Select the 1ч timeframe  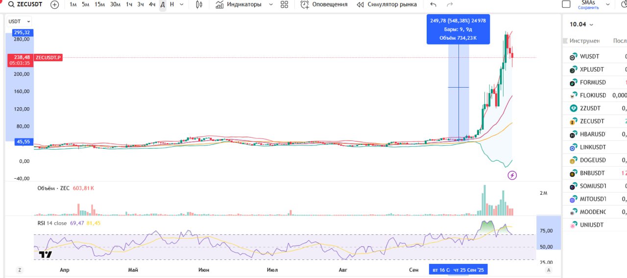click(x=129, y=4)
